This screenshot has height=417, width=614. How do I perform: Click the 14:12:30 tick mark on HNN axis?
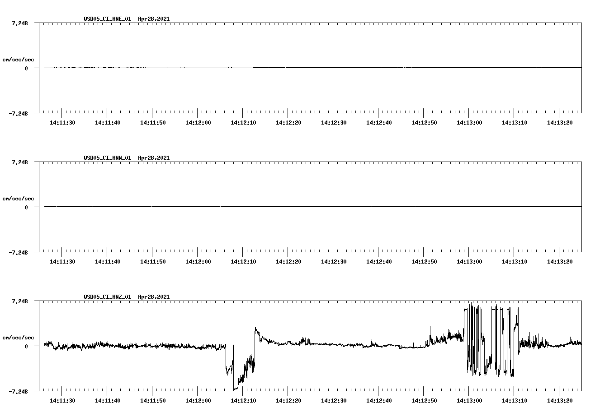(x=334, y=255)
